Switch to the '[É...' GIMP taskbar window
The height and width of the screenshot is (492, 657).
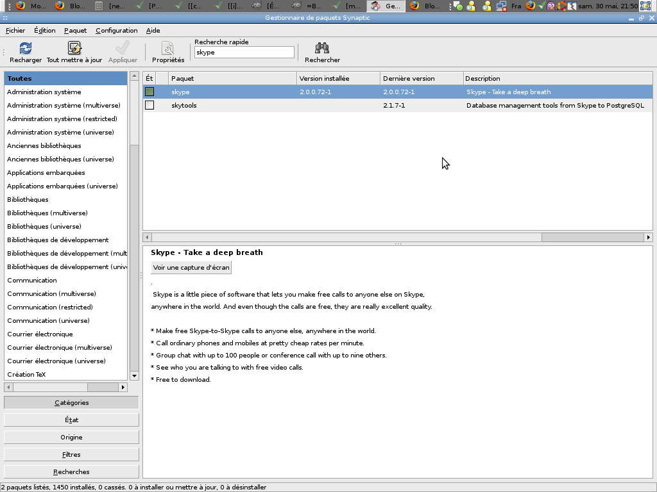(x=268, y=6)
